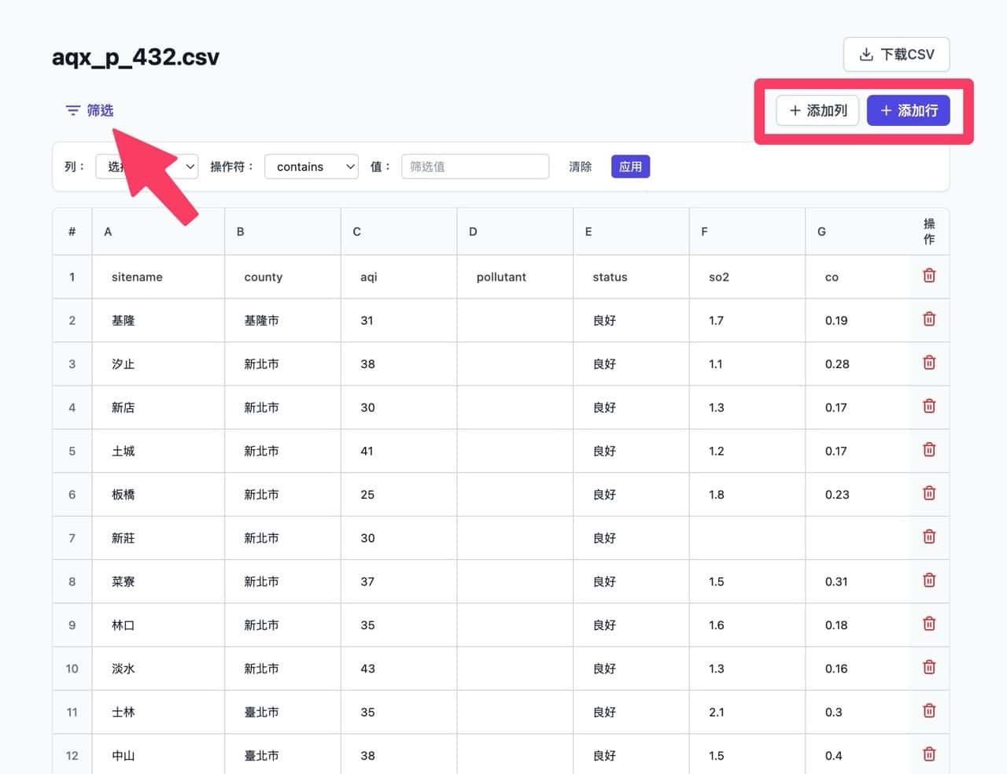The height and width of the screenshot is (774, 1007).
Task: Open the 列 column selector dropdown
Action: (x=147, y=167)
